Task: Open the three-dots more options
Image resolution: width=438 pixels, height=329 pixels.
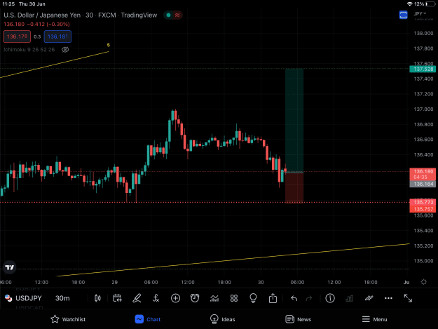Action: 388,298
